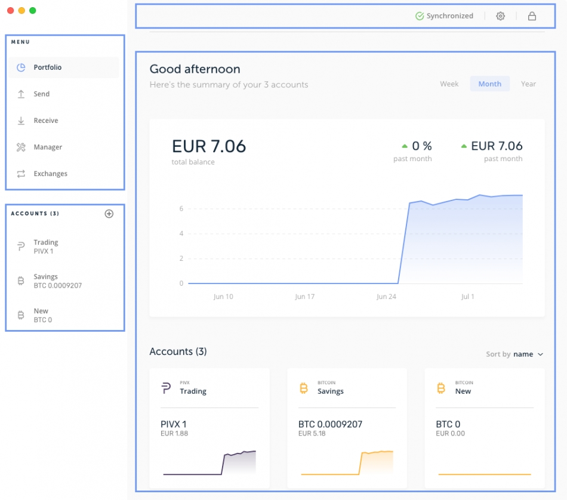Expand sort options via the chevron
Image resolution: width=567 pixels, height=500 pixels.
coord(540,354)
